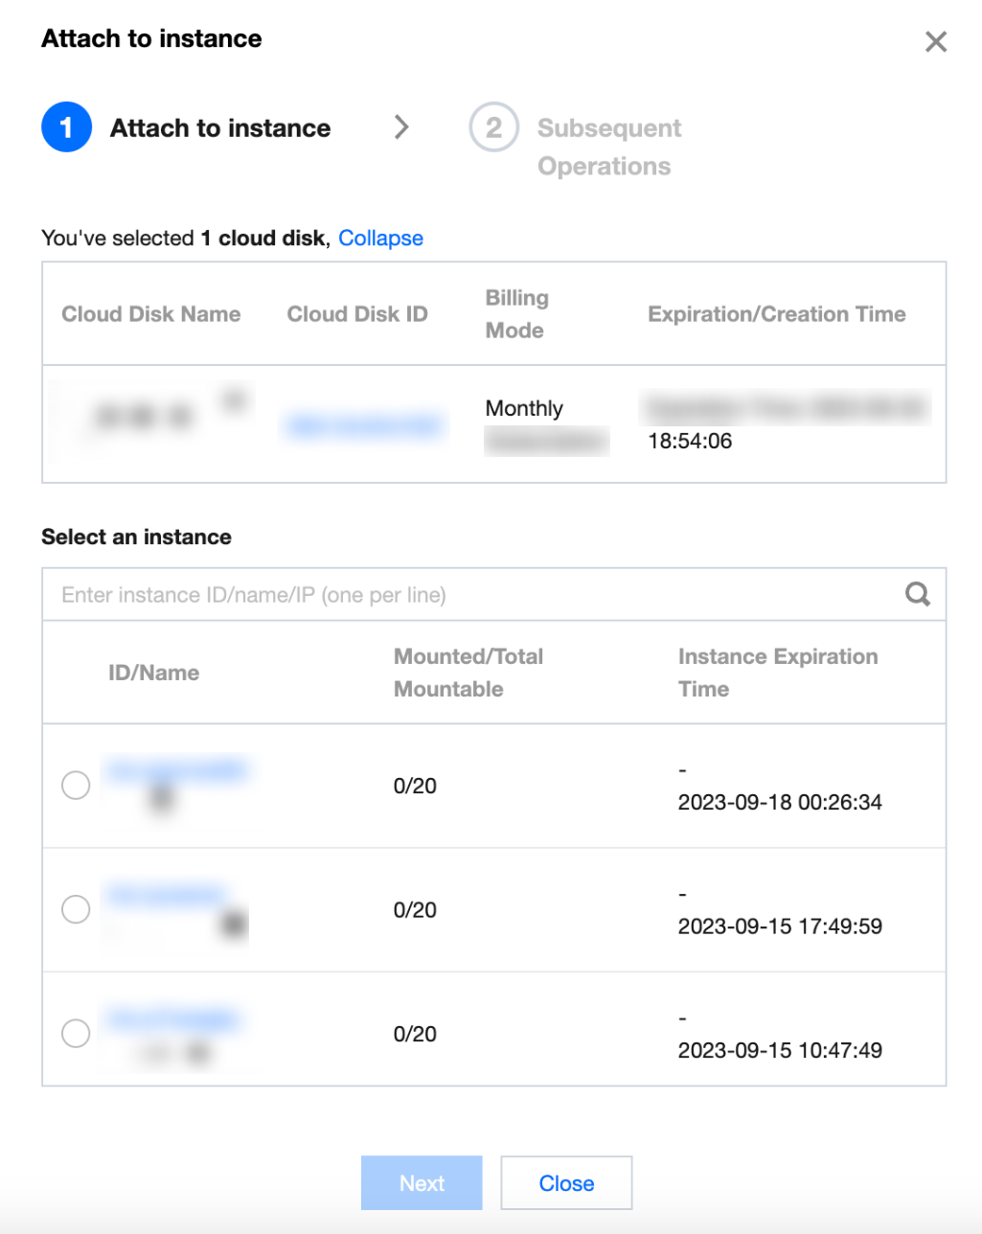
Task: Click the Close button
Action: [566, 1183]
